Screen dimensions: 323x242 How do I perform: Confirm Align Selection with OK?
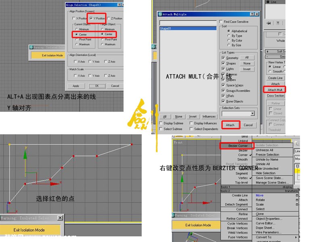click(97, 86)
